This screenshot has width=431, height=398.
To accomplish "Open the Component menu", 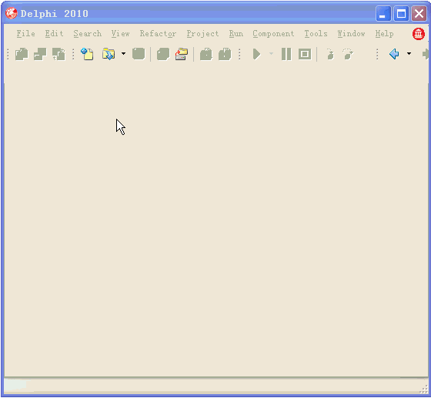I will [x=273, y=34].
